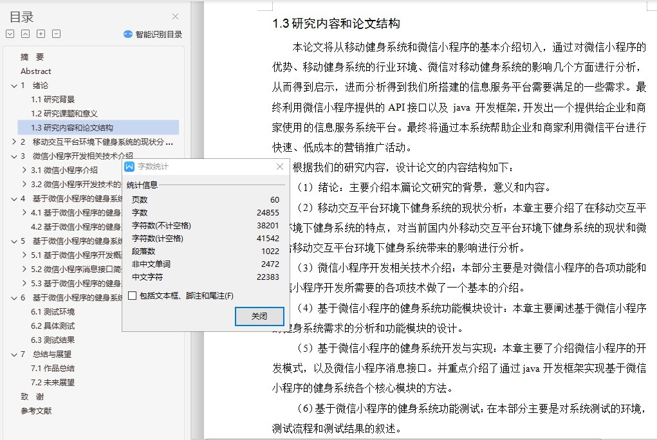Collapse chapter 4 in outline tree

click(x=14, y=199)
